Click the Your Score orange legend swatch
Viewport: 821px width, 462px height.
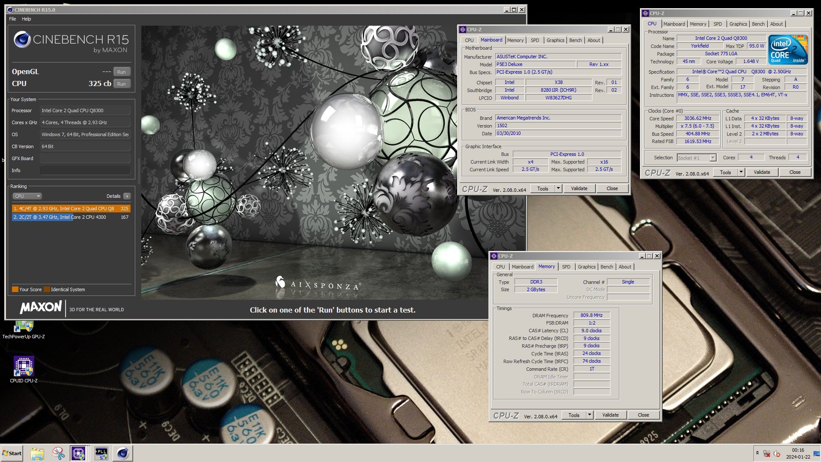15,289
